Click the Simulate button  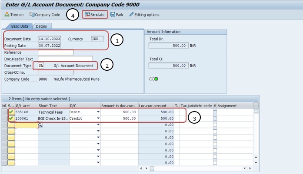[x=95, y=15]
